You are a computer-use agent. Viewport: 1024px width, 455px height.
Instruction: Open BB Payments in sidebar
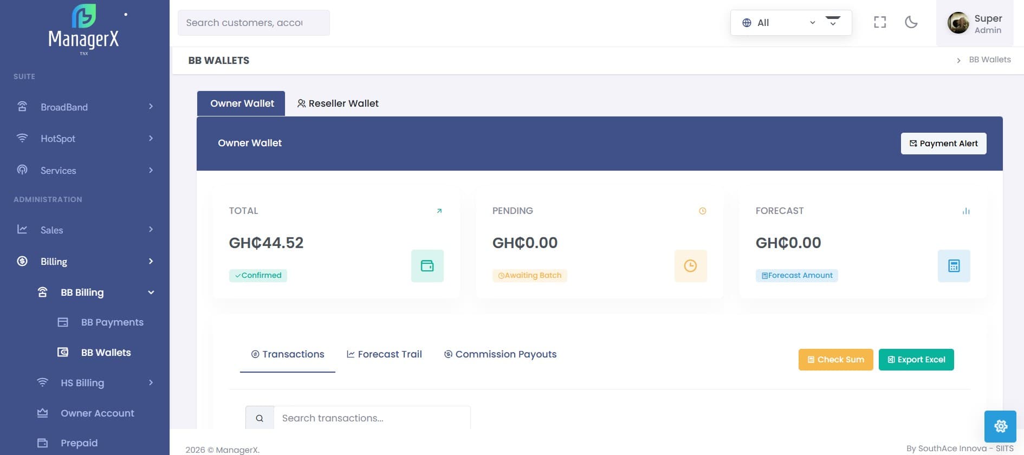112,322
